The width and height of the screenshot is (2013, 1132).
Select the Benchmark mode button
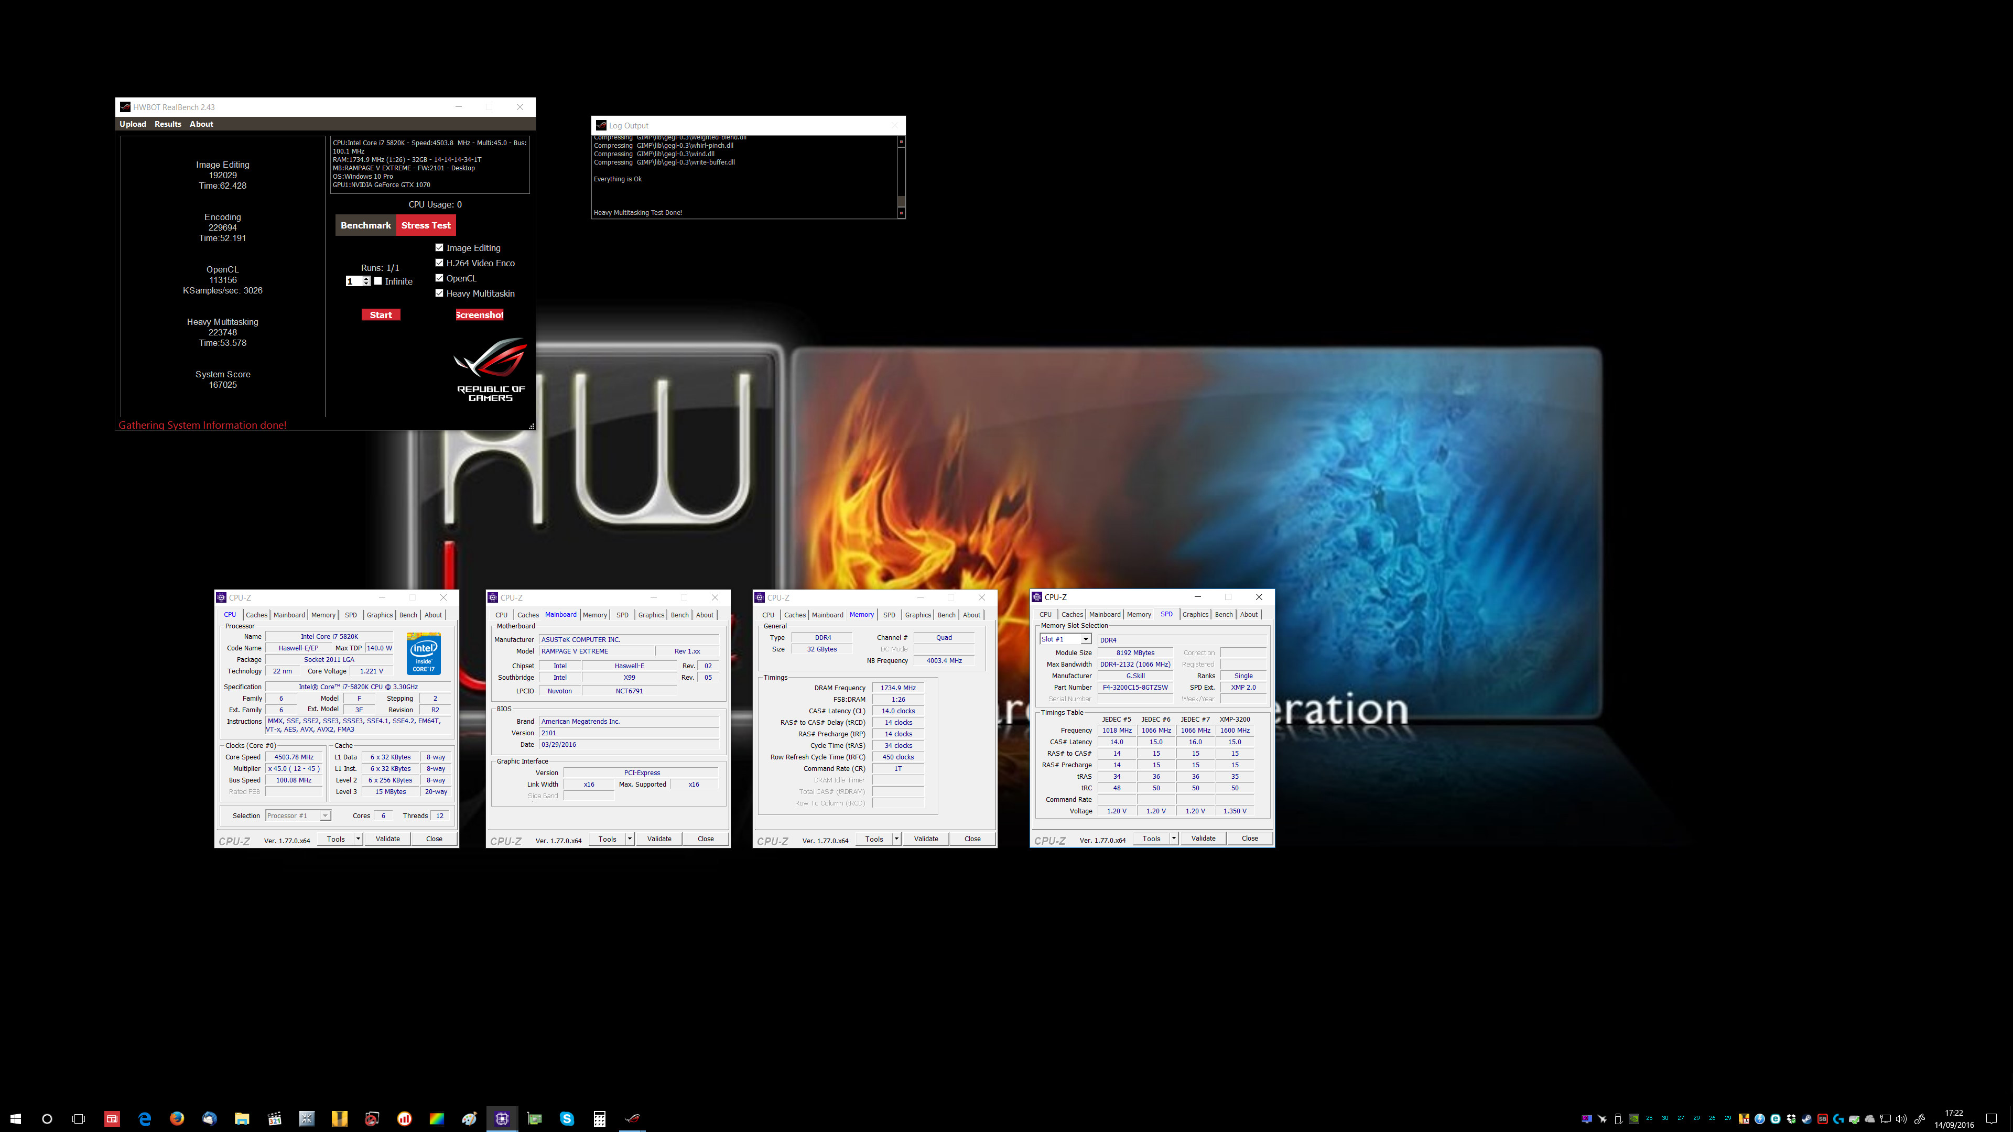(366, 225)
